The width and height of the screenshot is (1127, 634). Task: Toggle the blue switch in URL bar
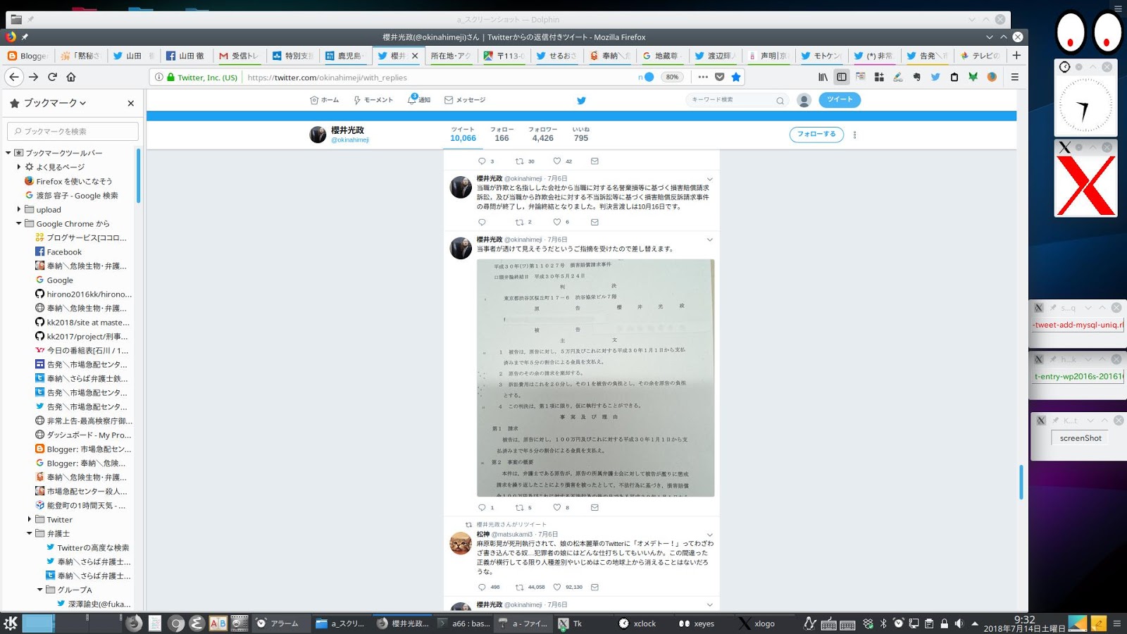pyautogui.click(x=648, y=77)
